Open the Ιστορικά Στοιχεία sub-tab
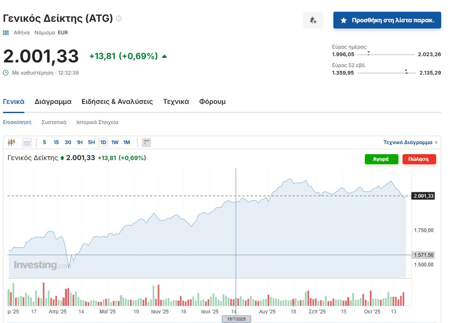 pos(97,122)
